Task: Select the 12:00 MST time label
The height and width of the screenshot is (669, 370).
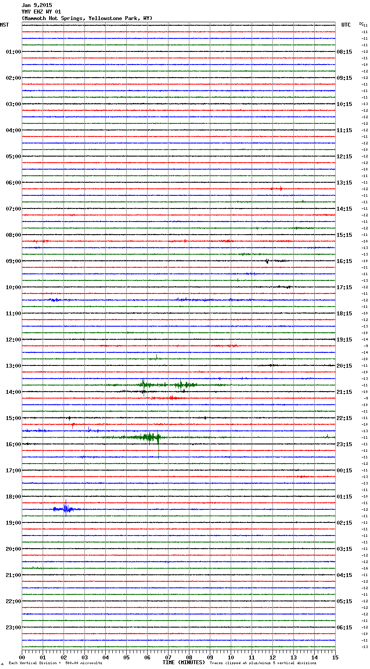Action: pos(13,340)
